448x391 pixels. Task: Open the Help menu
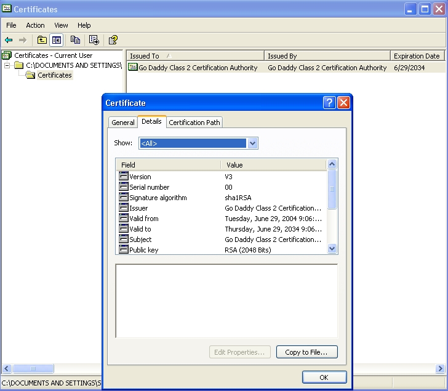click(x=84, y=25)
